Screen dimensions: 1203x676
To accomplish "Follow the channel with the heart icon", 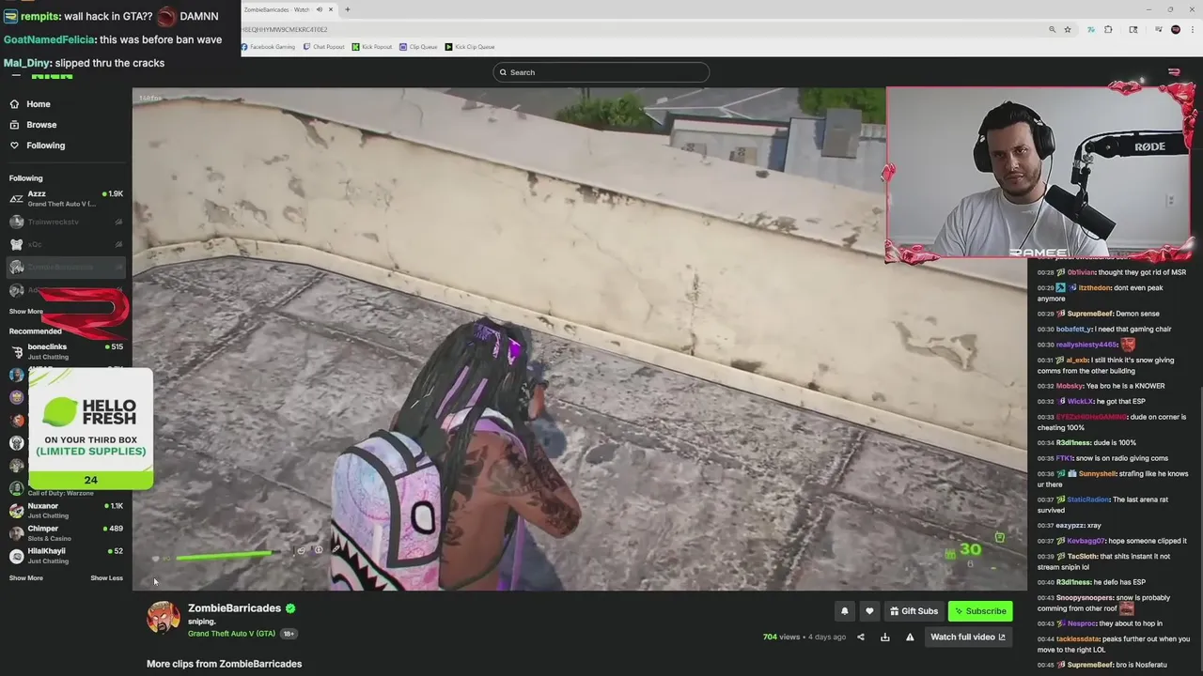I will click(869, 611).
